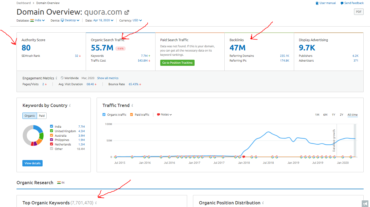Click the Referring IPs value 174.8K
370x207 pixels.
[285, 61]
